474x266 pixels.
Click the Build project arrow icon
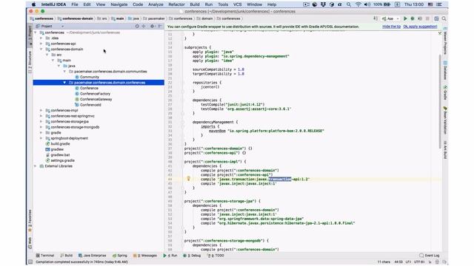click(x=375, y=18)
